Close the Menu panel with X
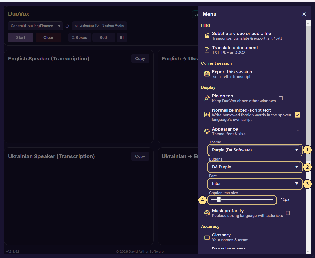 (304, 14)
